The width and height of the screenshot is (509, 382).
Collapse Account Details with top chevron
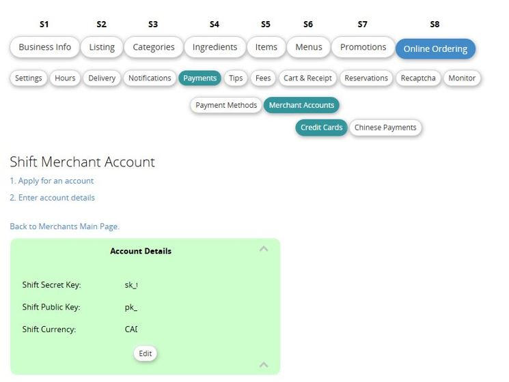point(264,249)
